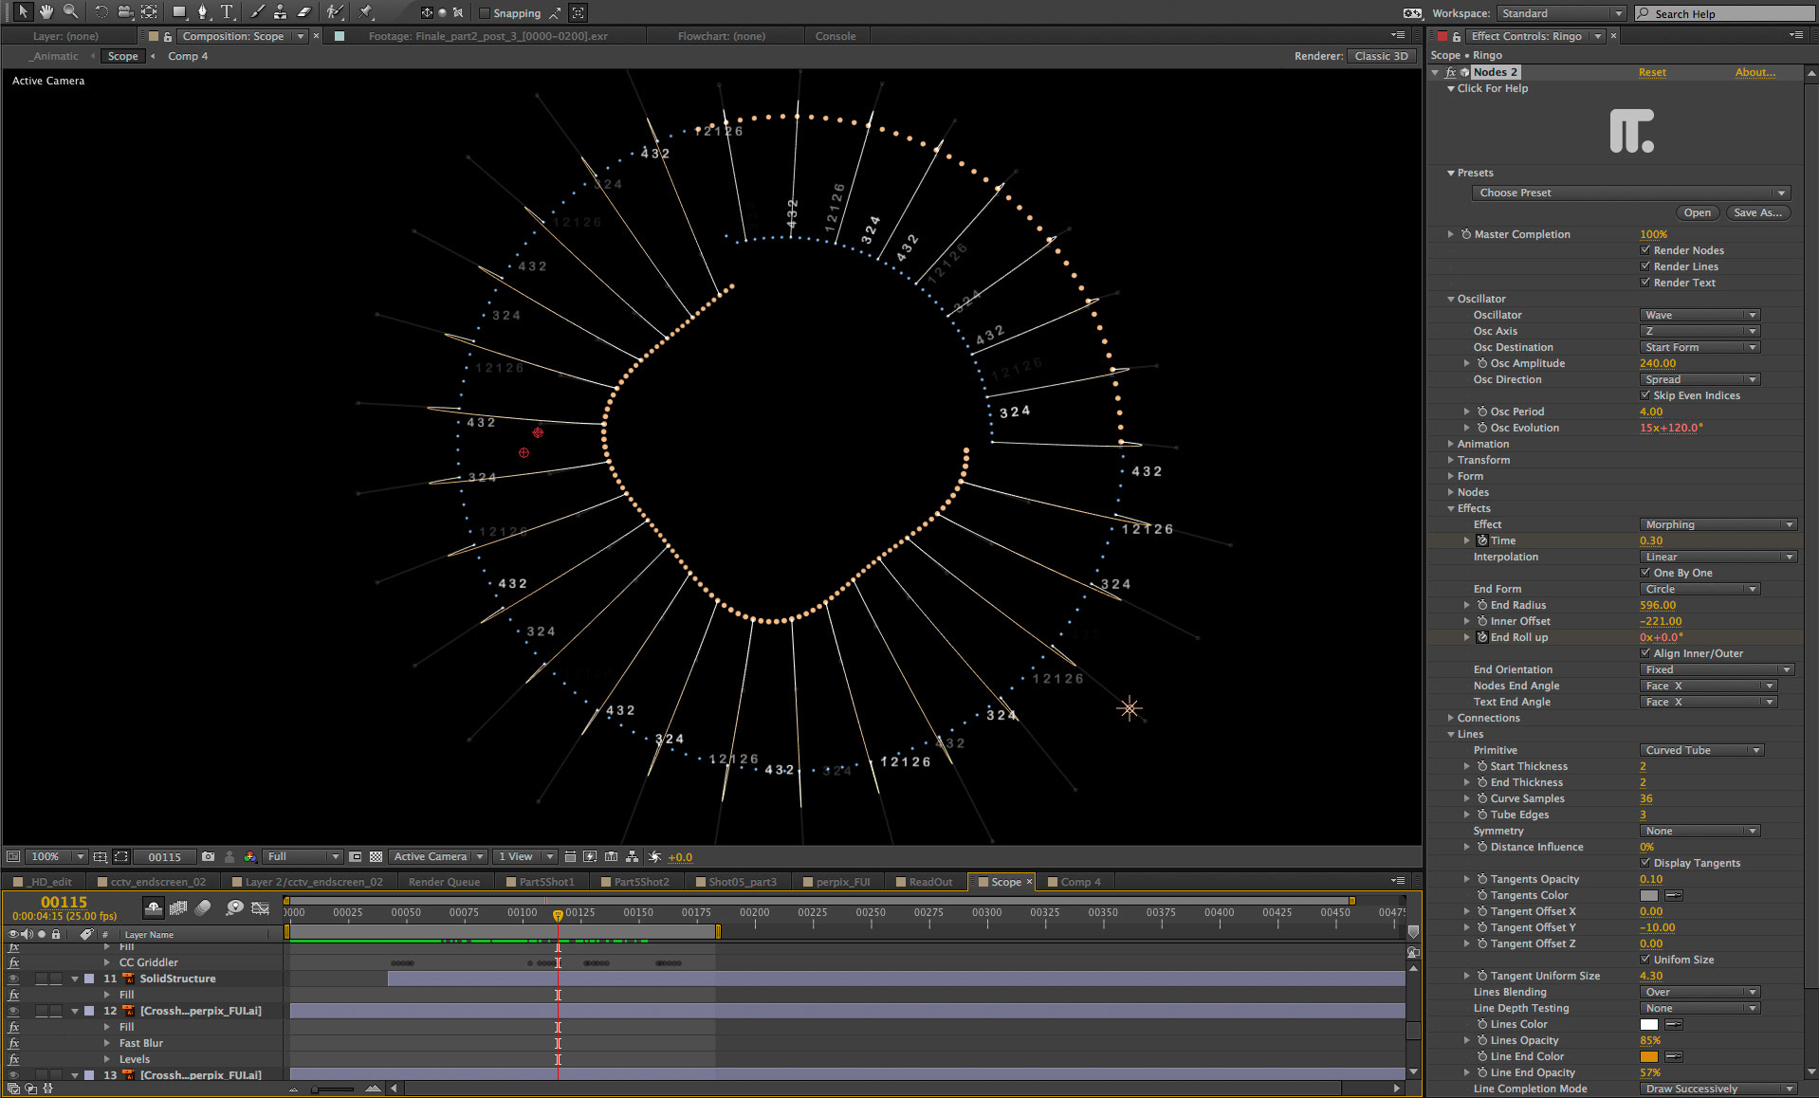This screenshot has width=1819, height=1098.
Task: Open the viewer resolution Full dropdown
Action: point(302,856)
